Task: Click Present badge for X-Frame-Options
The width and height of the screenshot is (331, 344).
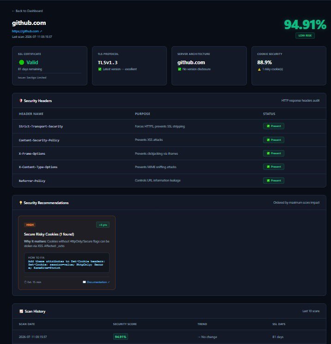Action: (x=274, y=153)
